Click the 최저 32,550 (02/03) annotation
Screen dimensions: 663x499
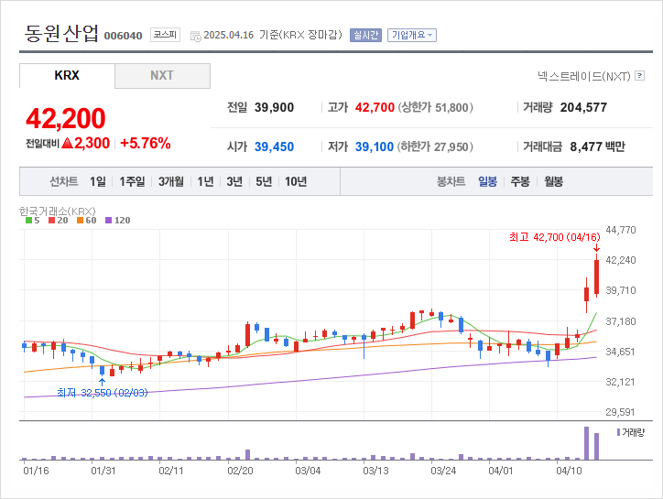click(103, 393)
